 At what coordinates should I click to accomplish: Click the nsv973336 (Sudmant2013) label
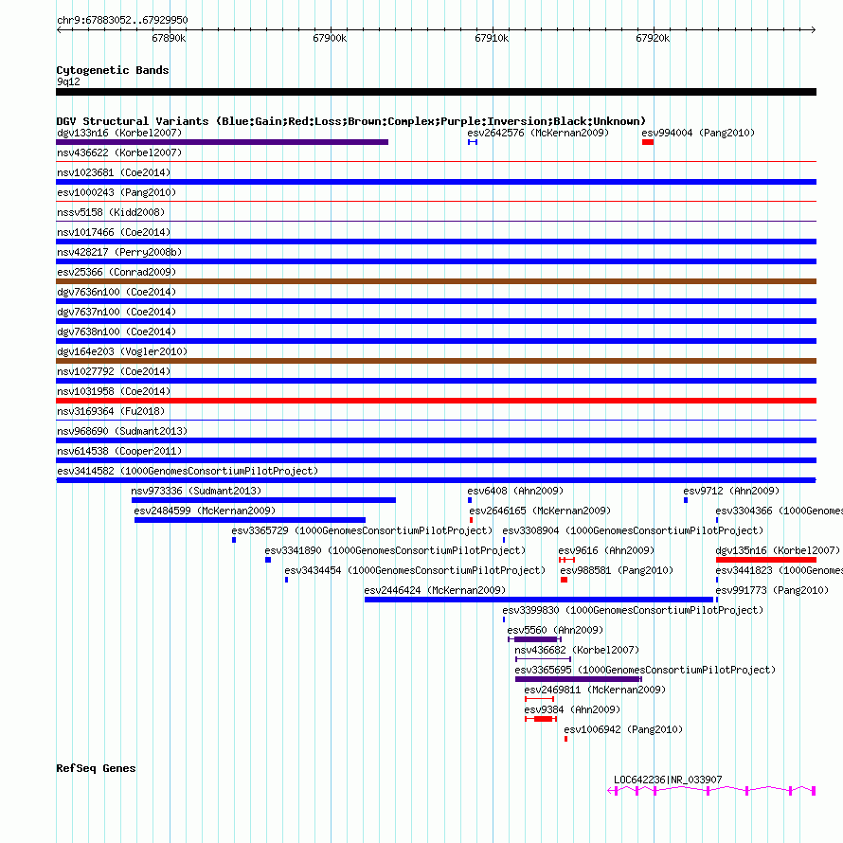coord(196,491)
